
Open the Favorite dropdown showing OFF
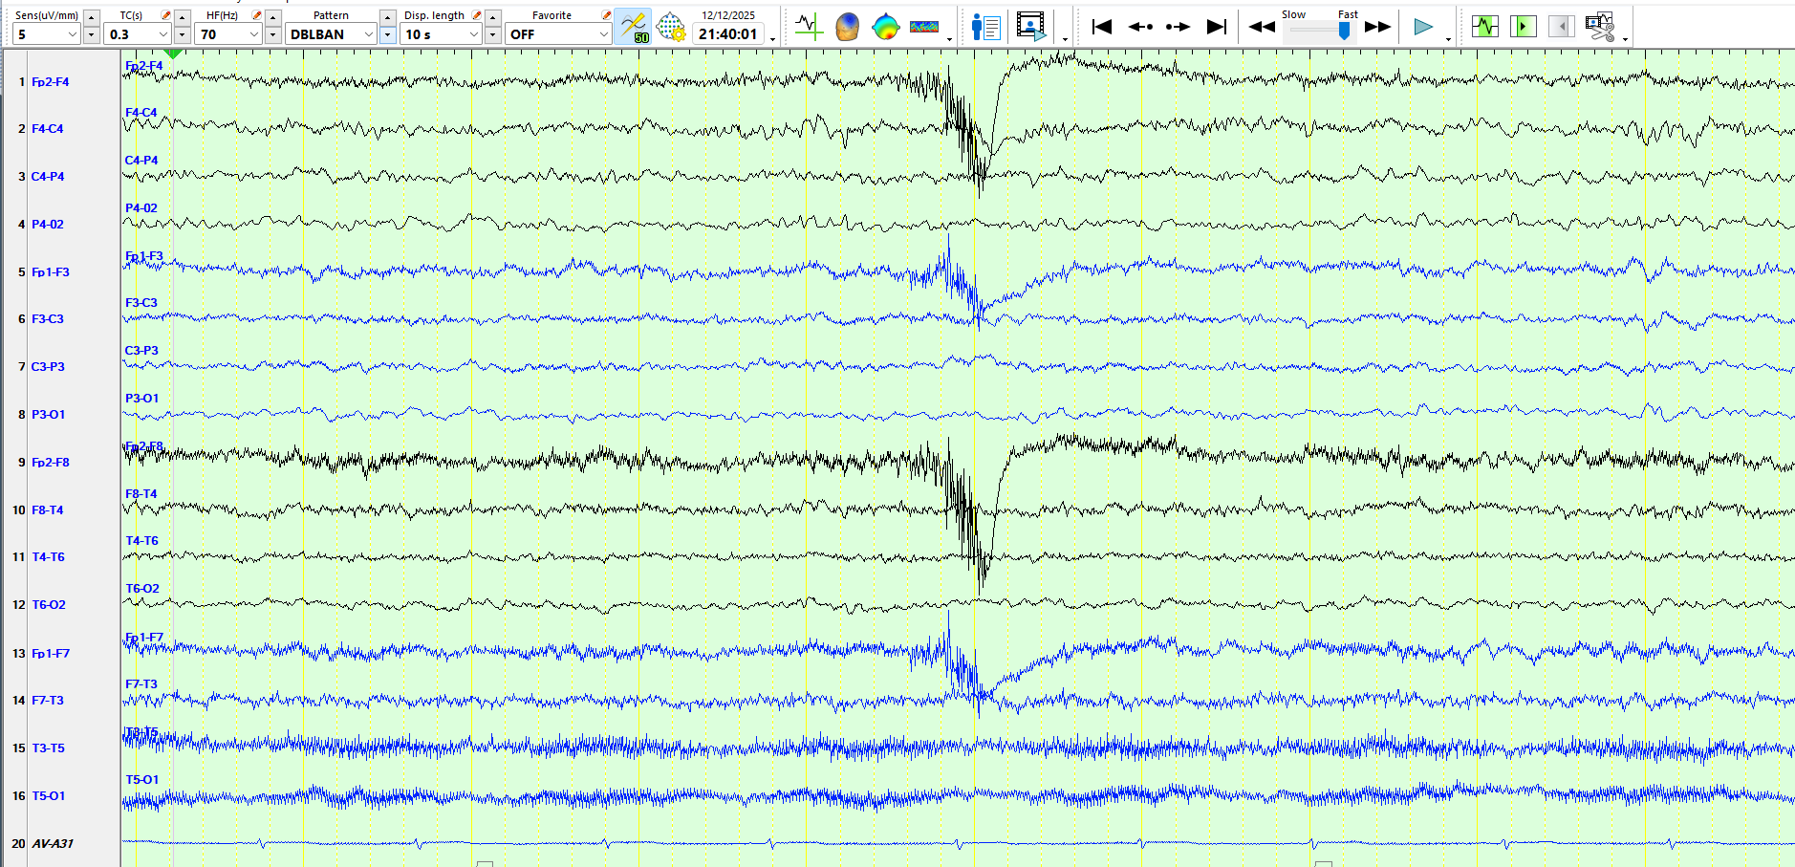pos(558,34)
